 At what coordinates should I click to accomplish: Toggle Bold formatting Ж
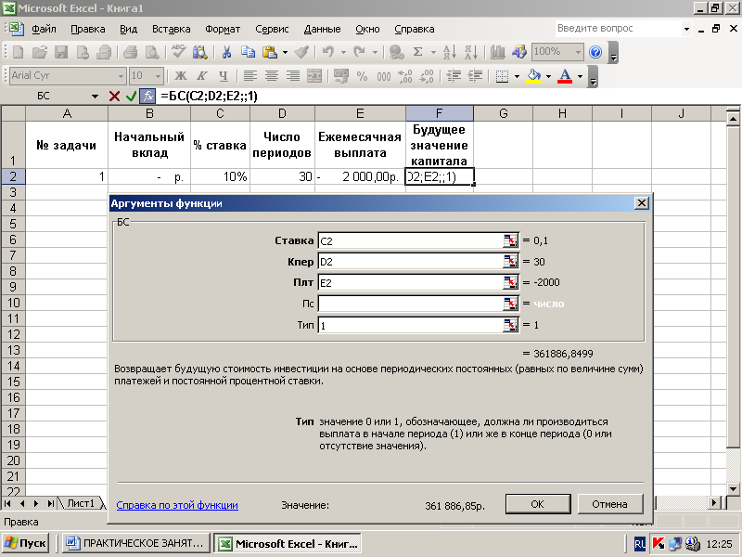(x=180, y=76)
